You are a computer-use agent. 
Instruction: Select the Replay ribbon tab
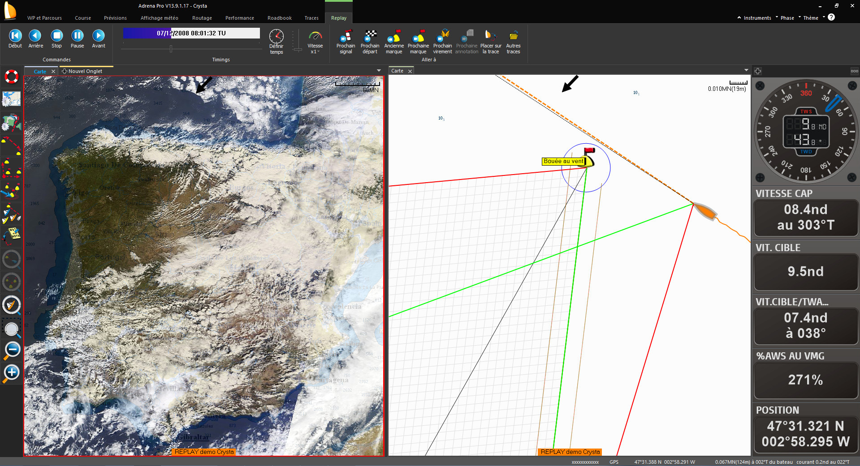point(339,18)
